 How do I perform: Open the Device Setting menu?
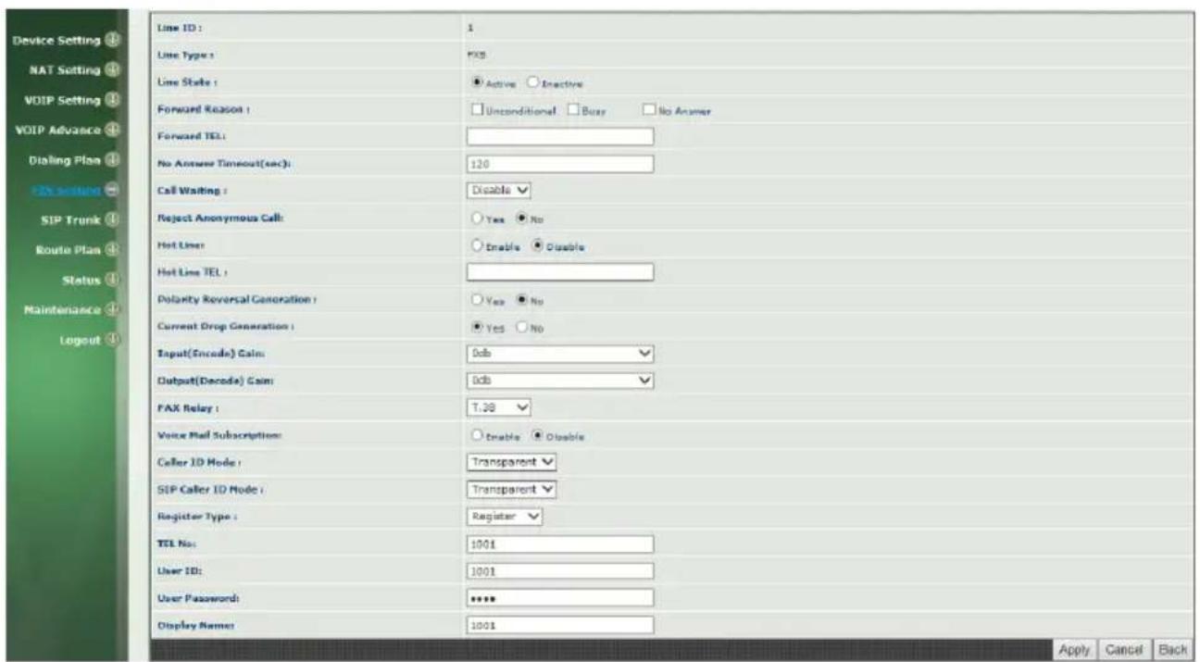point(57,40)
